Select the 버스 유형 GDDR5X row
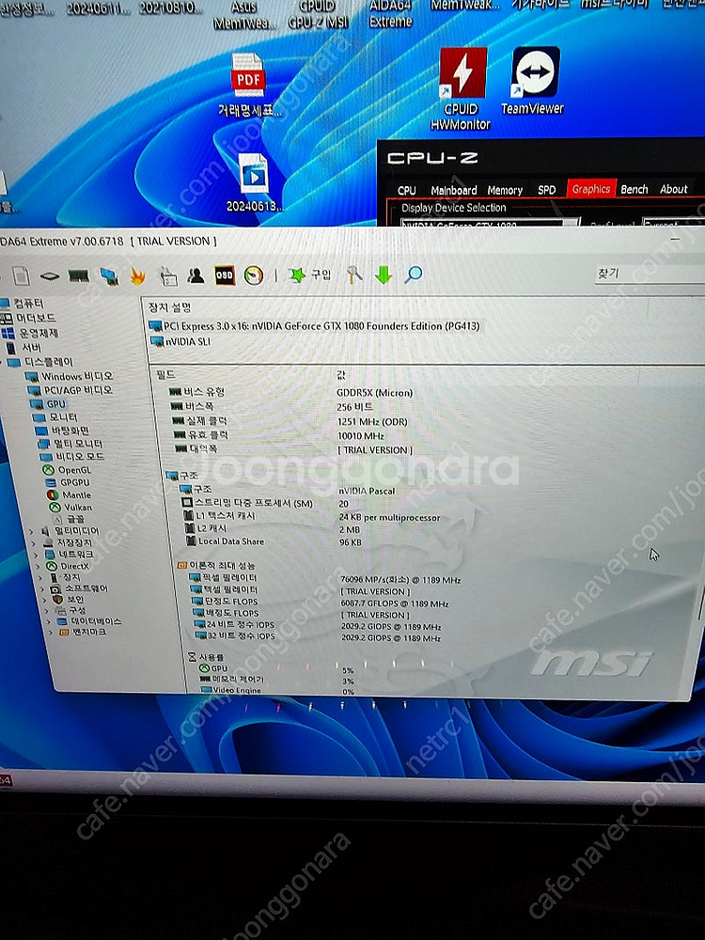705x940 pixels. [x=292, y=393]
